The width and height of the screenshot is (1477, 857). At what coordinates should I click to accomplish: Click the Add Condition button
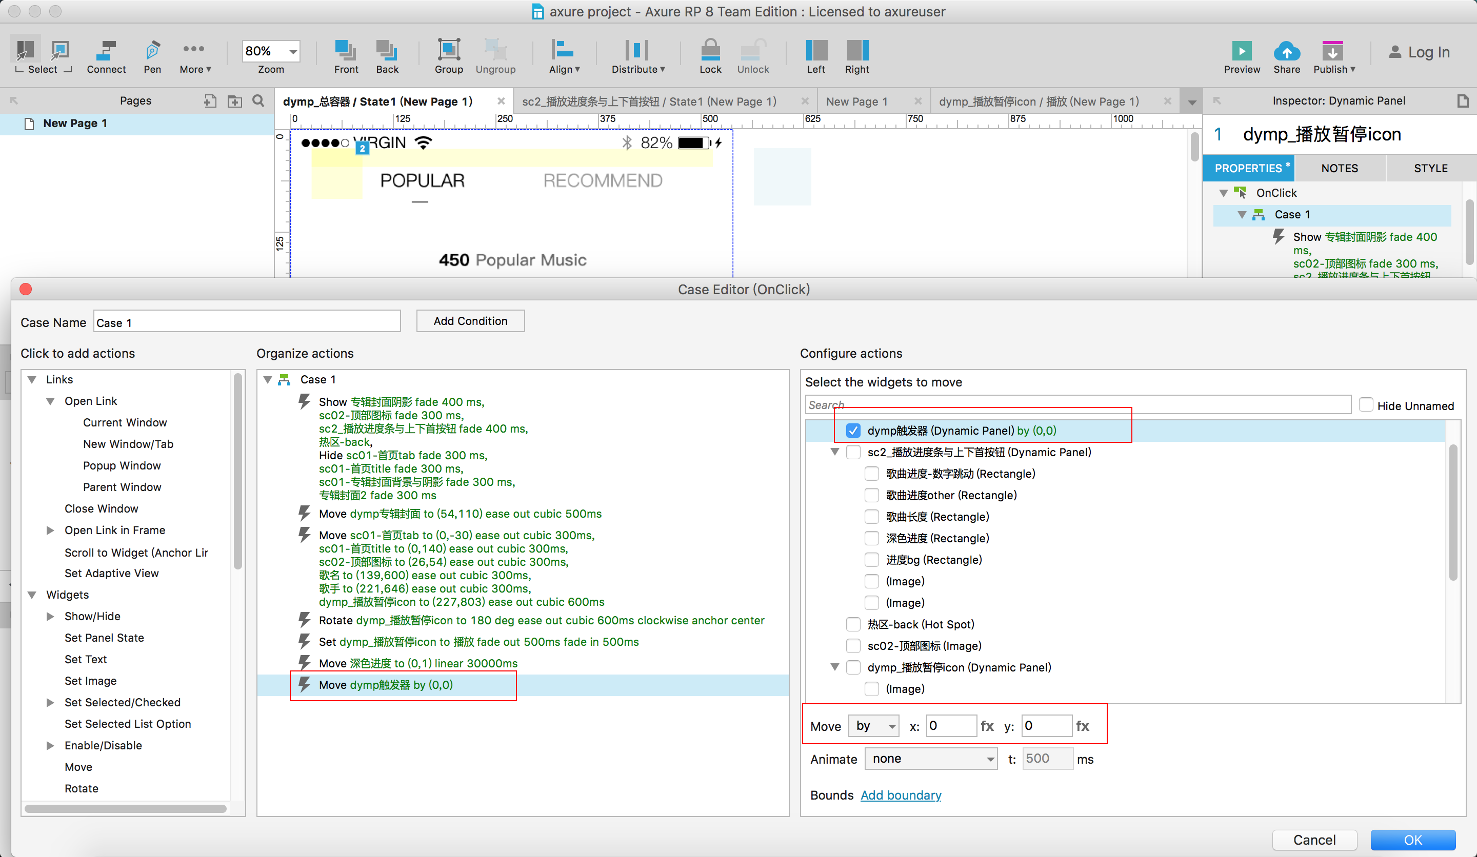470,321
